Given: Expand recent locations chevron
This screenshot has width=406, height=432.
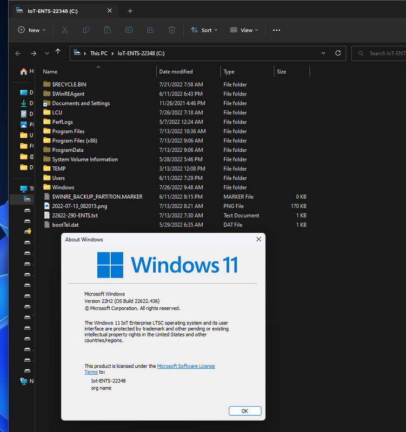Looking at the screenshot, I should pyautogui.click(x=47, y=53).
